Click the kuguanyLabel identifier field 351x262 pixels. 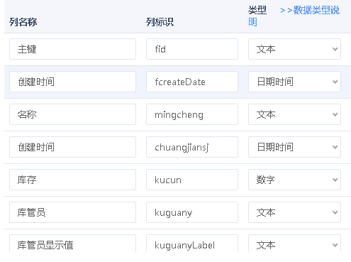(192, 244)
